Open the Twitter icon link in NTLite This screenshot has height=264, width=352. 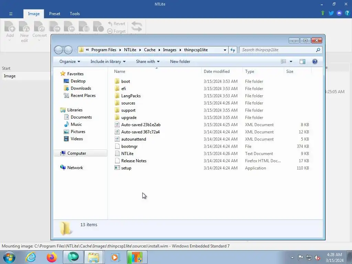331,13
